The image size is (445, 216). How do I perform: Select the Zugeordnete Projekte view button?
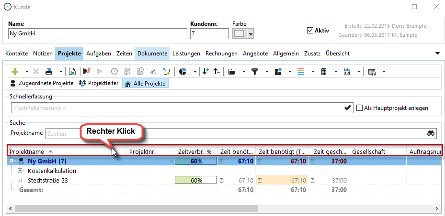tap(42, 83)
